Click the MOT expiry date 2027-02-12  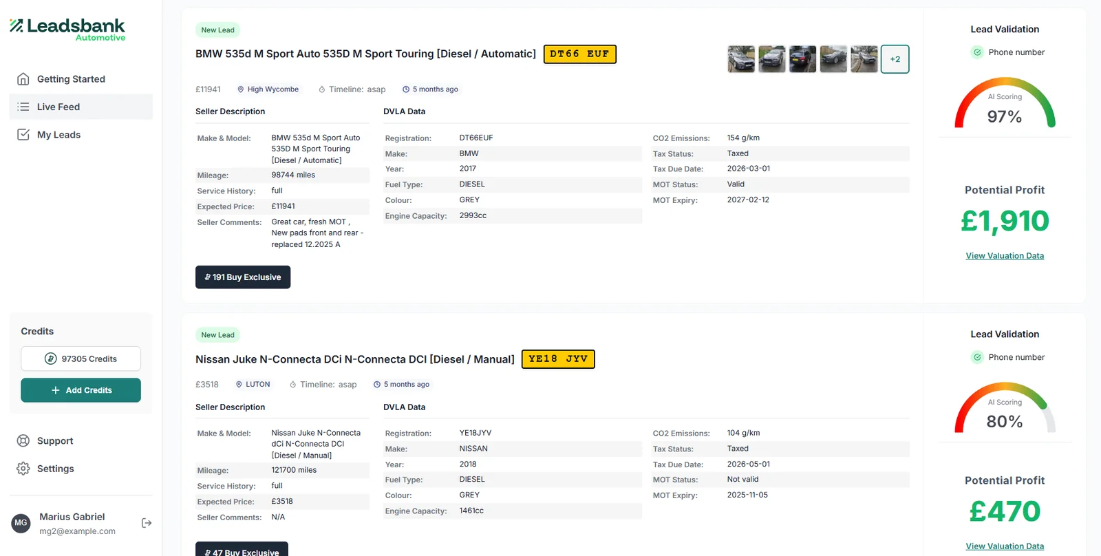tap(748, 200)
